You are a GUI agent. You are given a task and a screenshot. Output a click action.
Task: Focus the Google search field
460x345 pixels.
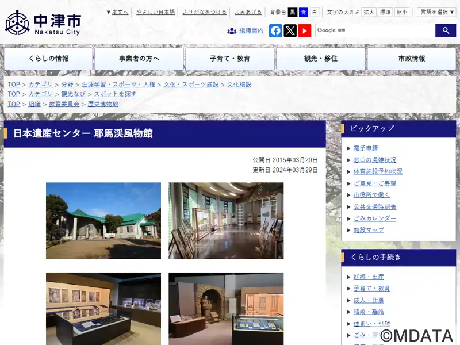click(375, 30)
